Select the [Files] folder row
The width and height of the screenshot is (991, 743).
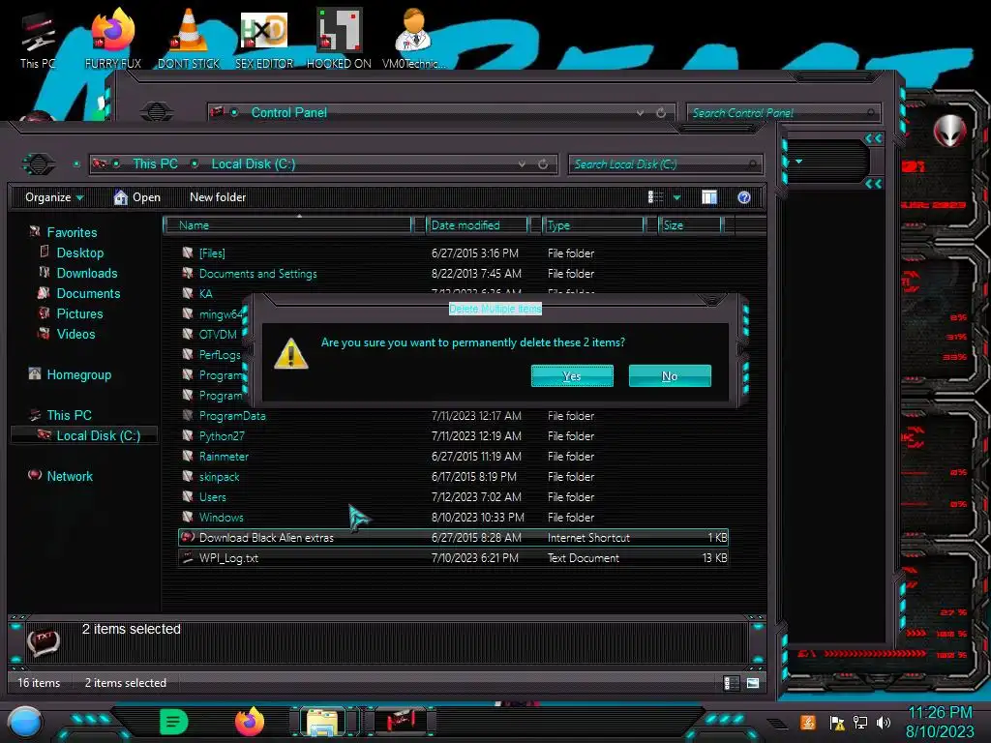point(453,253)
